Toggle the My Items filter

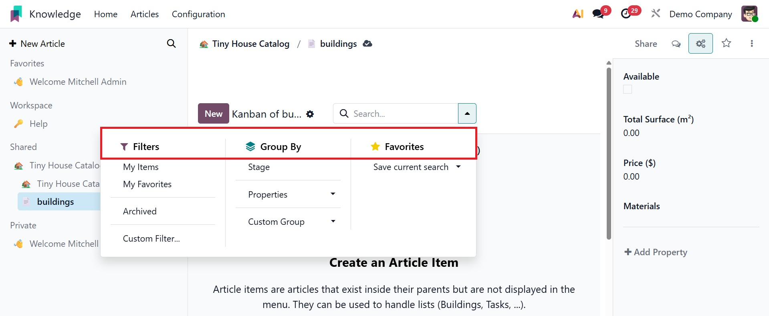pos(141,167)
